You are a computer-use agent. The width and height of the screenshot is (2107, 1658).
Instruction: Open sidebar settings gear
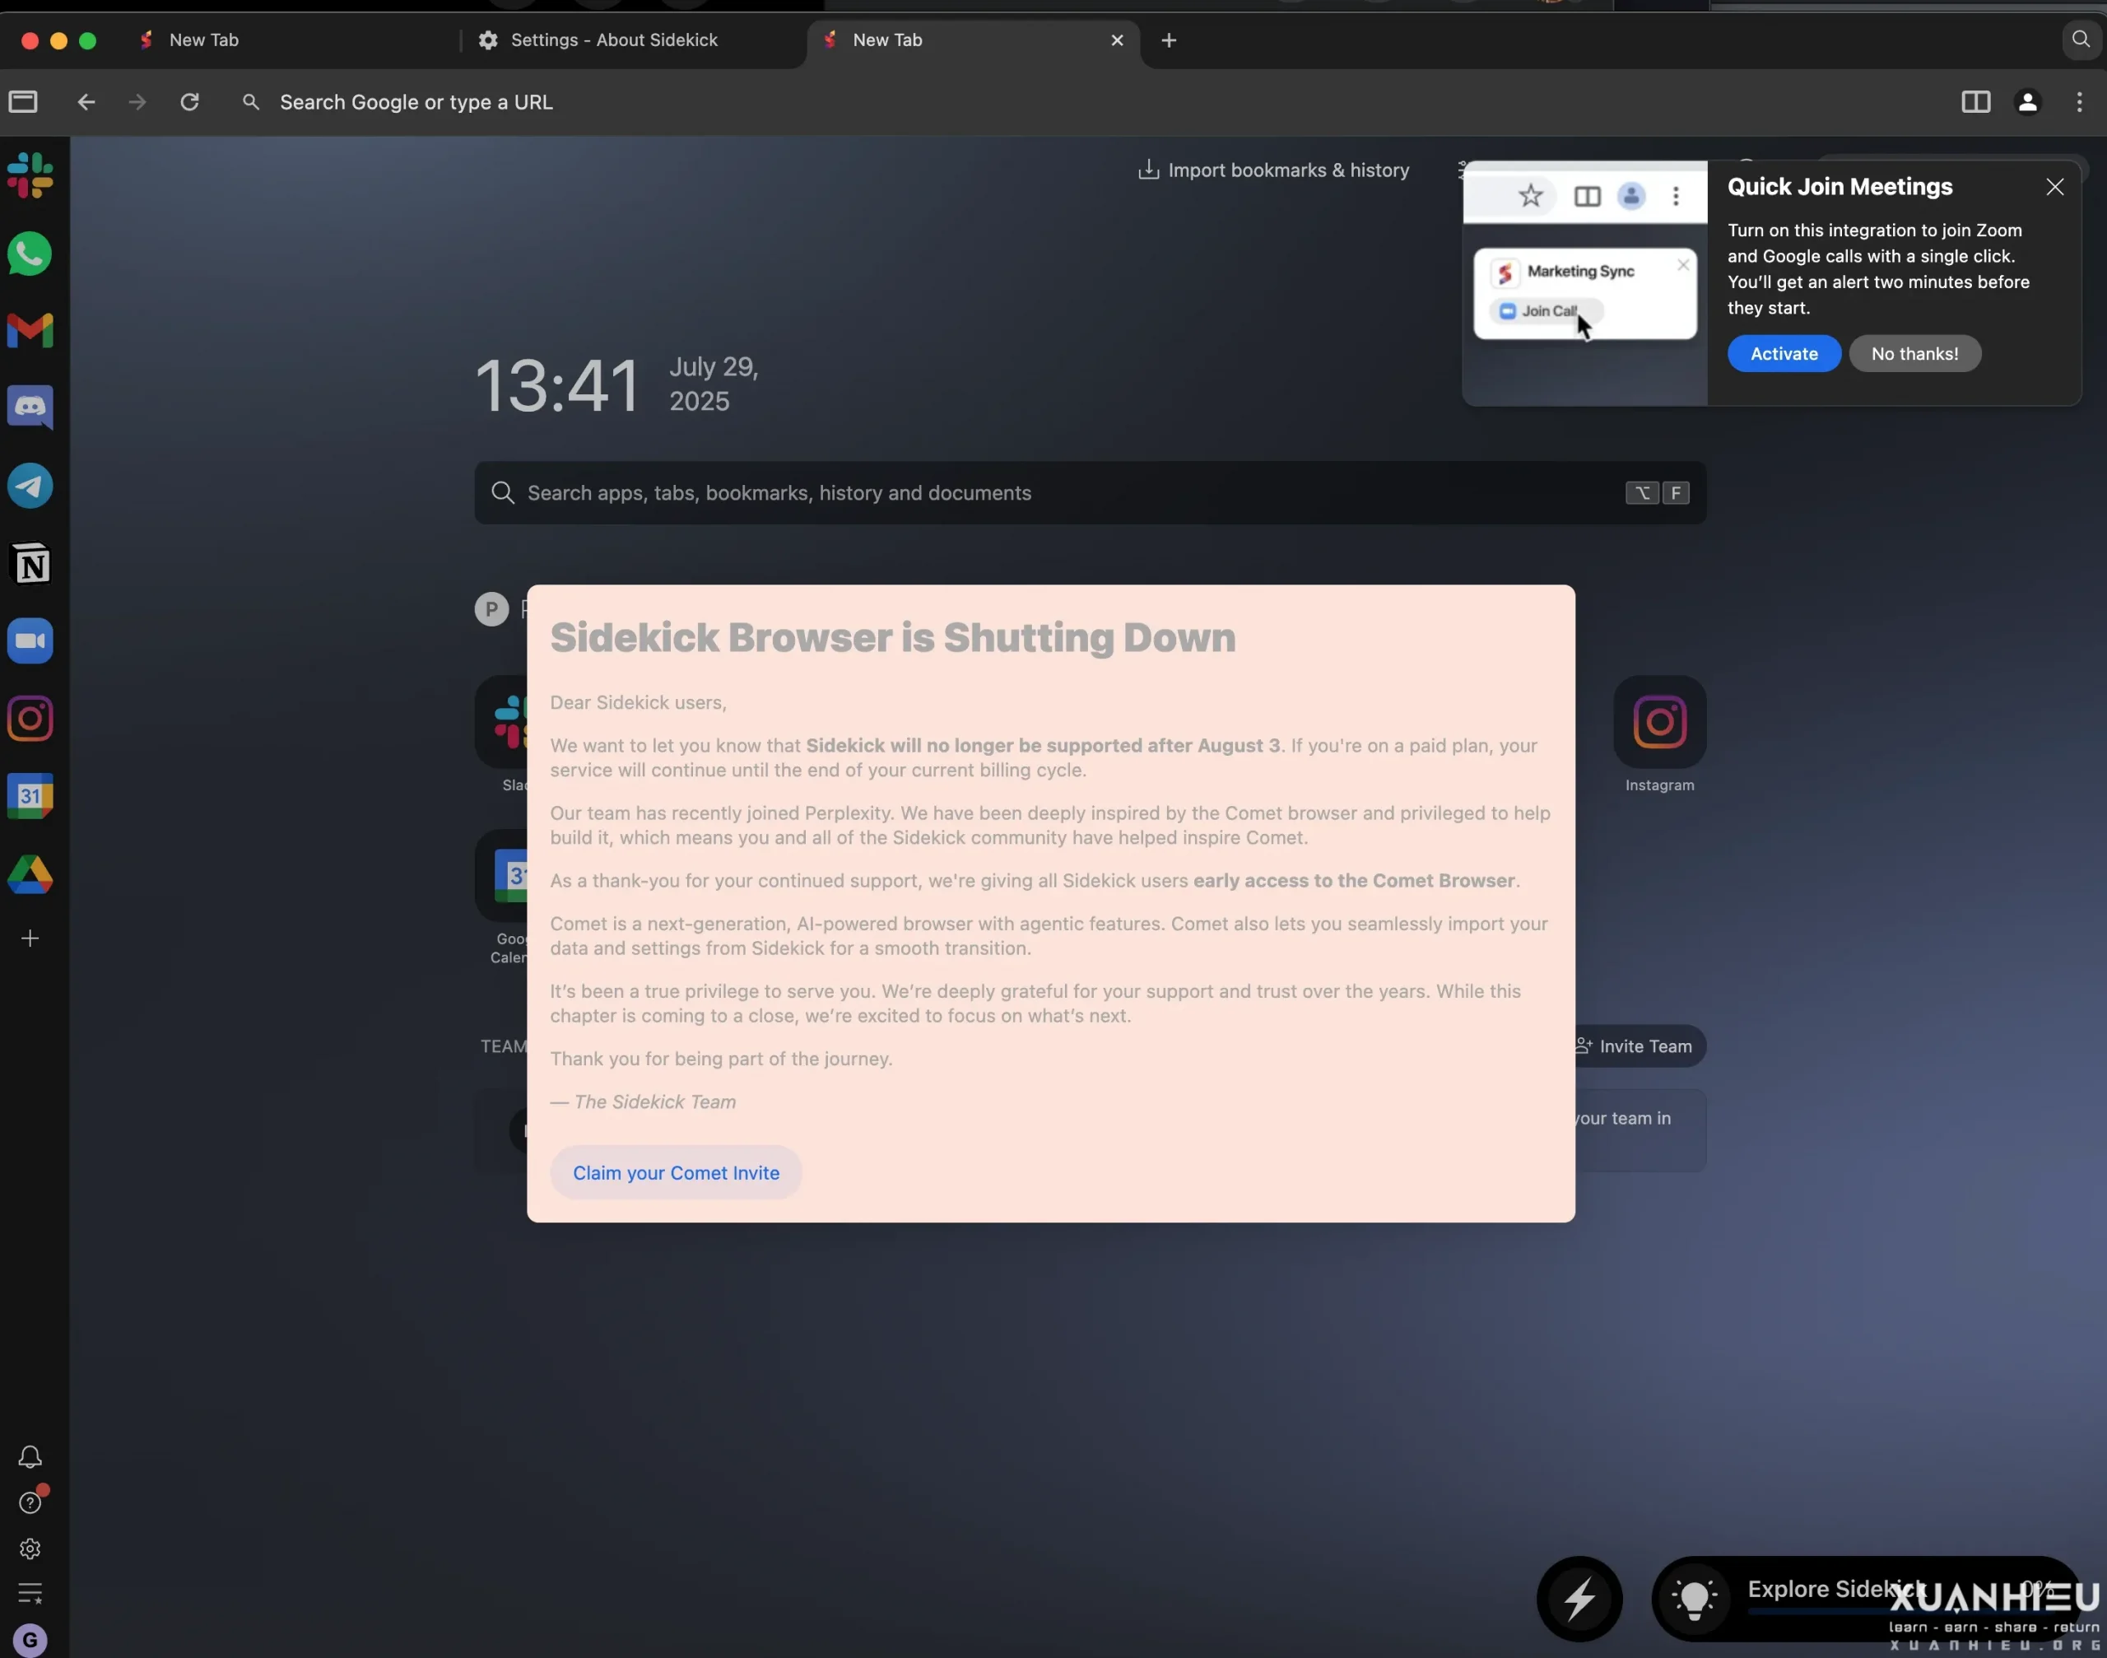(30, 1549)
